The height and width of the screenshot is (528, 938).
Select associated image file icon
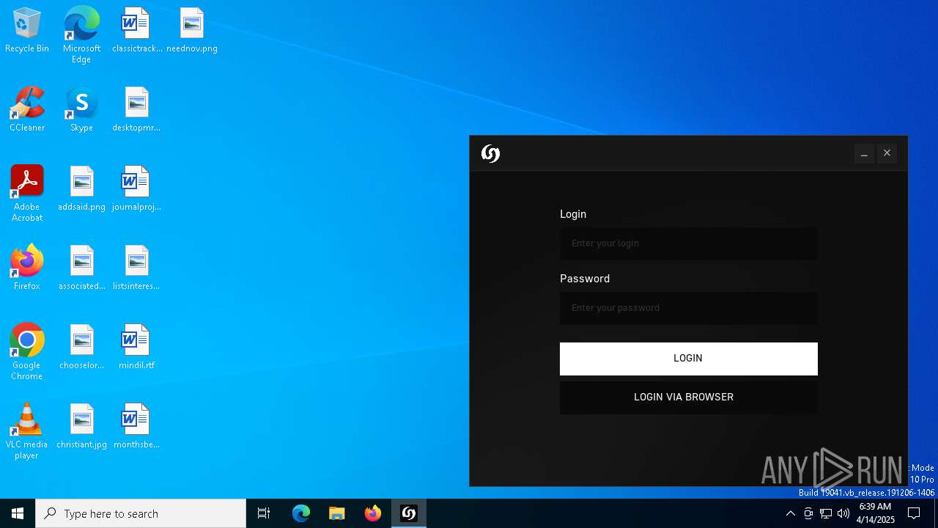click(x=81, y=268)
